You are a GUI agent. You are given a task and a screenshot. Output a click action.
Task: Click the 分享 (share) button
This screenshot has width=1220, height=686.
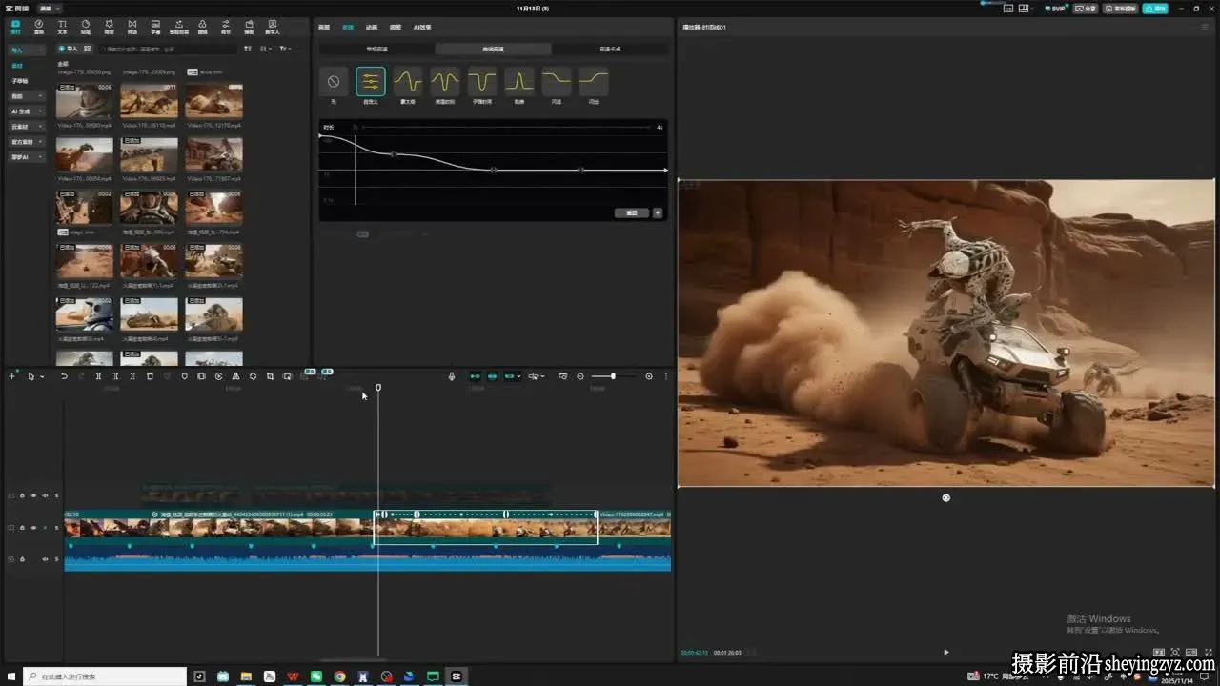click(x=1087, y=9)
